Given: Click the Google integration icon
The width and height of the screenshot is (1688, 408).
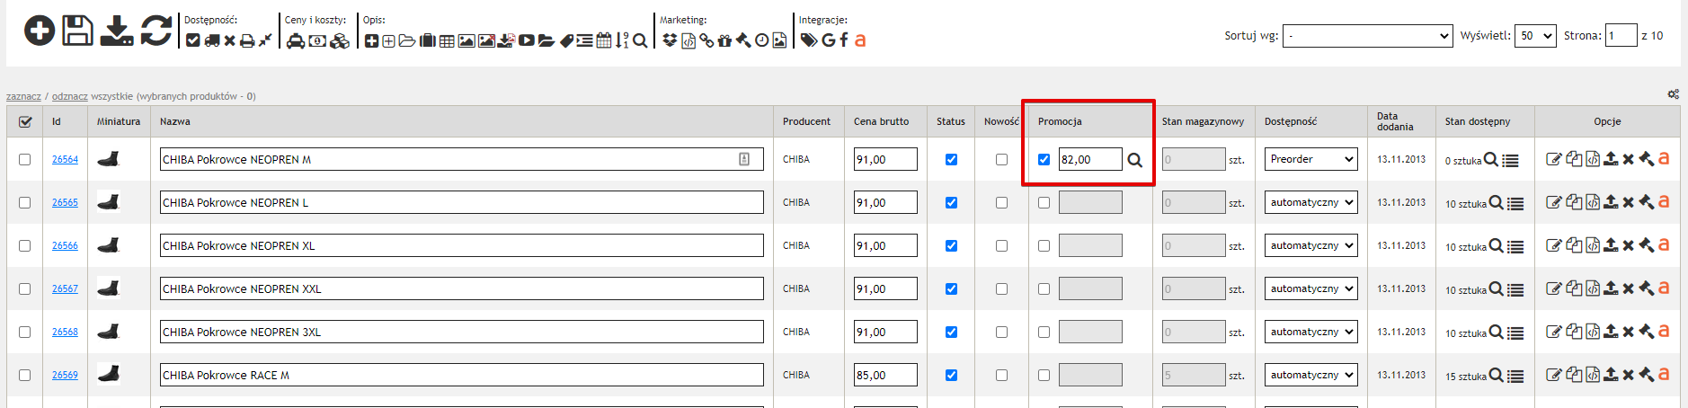Looking at the screenshot, I should pyautogui.click(x=828, y=40).
